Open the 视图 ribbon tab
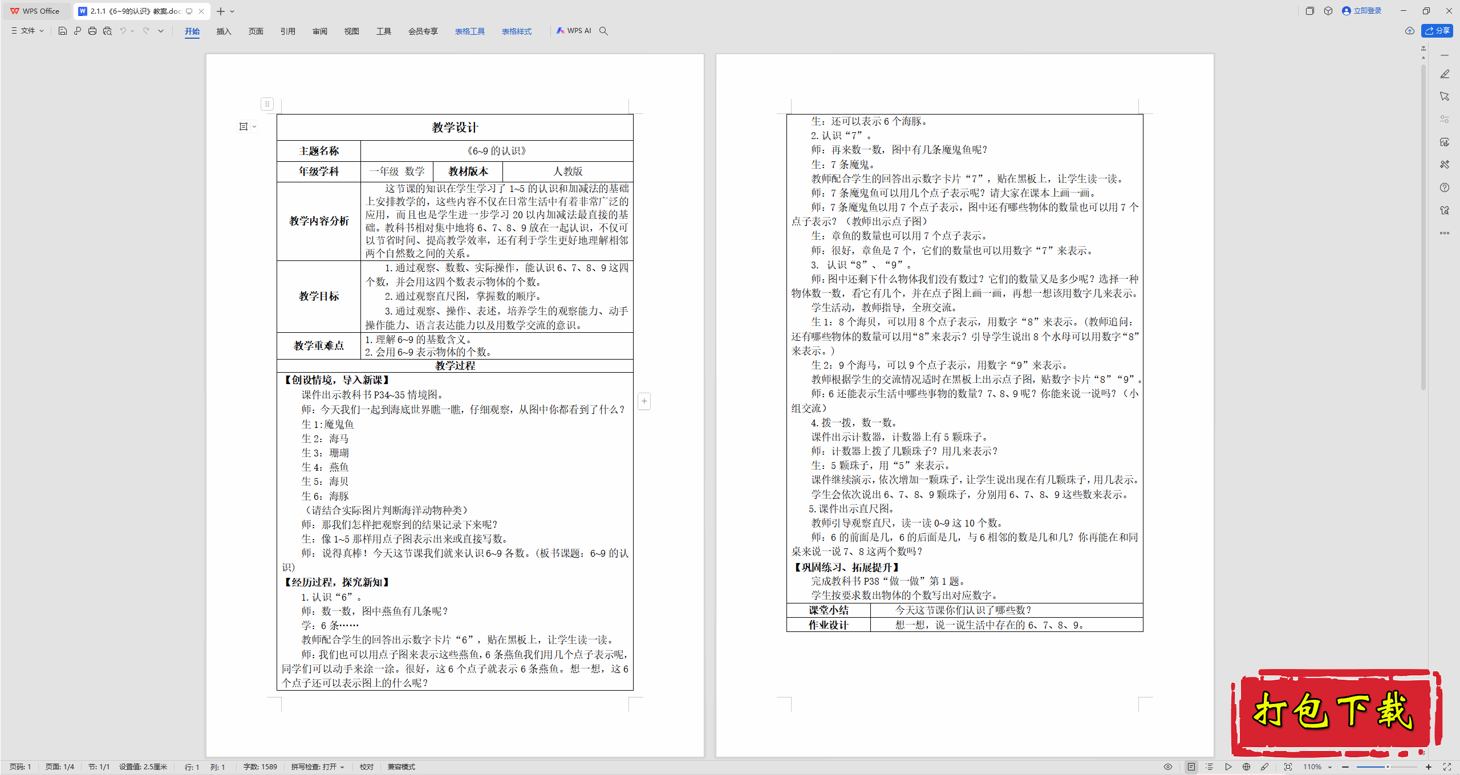The width and height of the screenshot is (1460, 775). pyautogui.click(x=352, y=31)
